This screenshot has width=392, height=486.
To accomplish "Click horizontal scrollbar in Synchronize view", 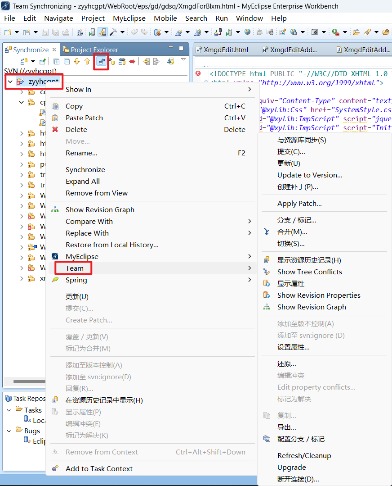I will click(x=29, y=381).
